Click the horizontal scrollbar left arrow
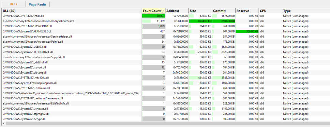This screenshot has width=330, height=127. [x=3, y=124]
